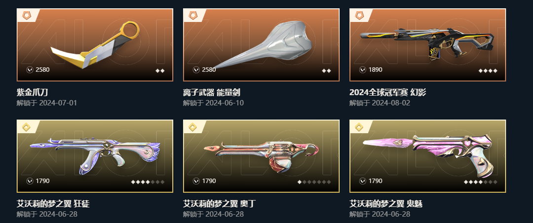The image size is (533, 223).
Task: Click upgrade level diamonds on 梦之翼 奥丁
Action: point(314,182)
